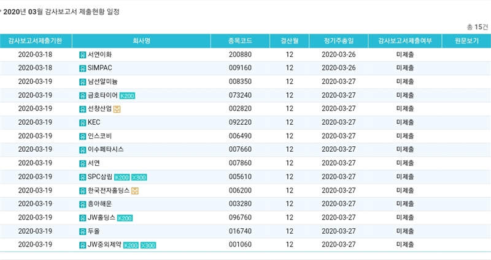Click the 회사명 column header
This screenshot has height=260, width=491.
(141, 41)
